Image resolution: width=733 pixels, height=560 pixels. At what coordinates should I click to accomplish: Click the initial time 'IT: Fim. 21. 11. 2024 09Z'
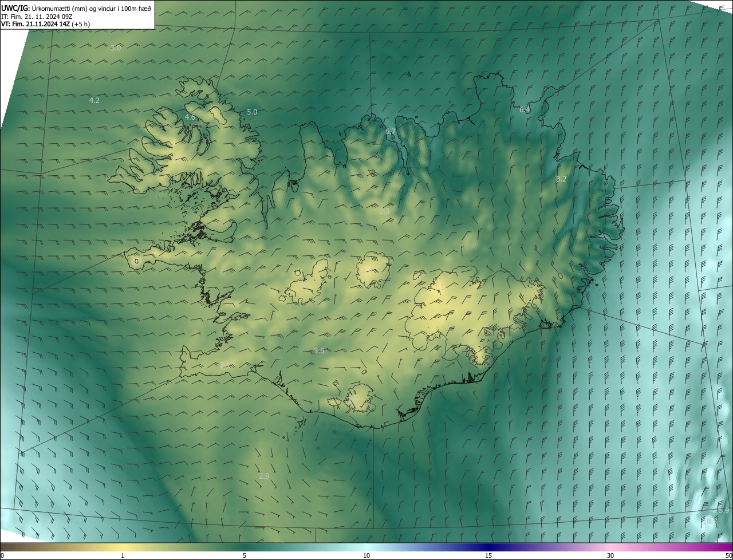click(x=37, y=17)
